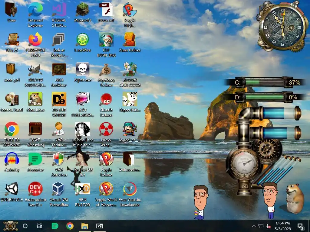Open the notification center with 2 alerts
The width and height of the screenshot is (310, 232).
[x=301, y=226]
